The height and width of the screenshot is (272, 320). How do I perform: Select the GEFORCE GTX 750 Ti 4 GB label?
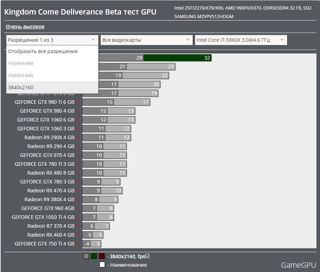(44, 244)
